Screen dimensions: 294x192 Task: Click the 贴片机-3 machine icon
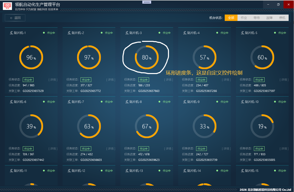[127, 33]
